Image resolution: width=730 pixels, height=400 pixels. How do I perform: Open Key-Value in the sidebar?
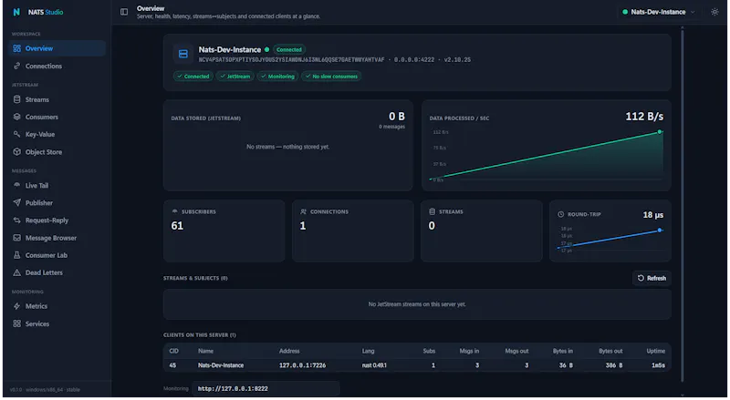click(57, 135)
